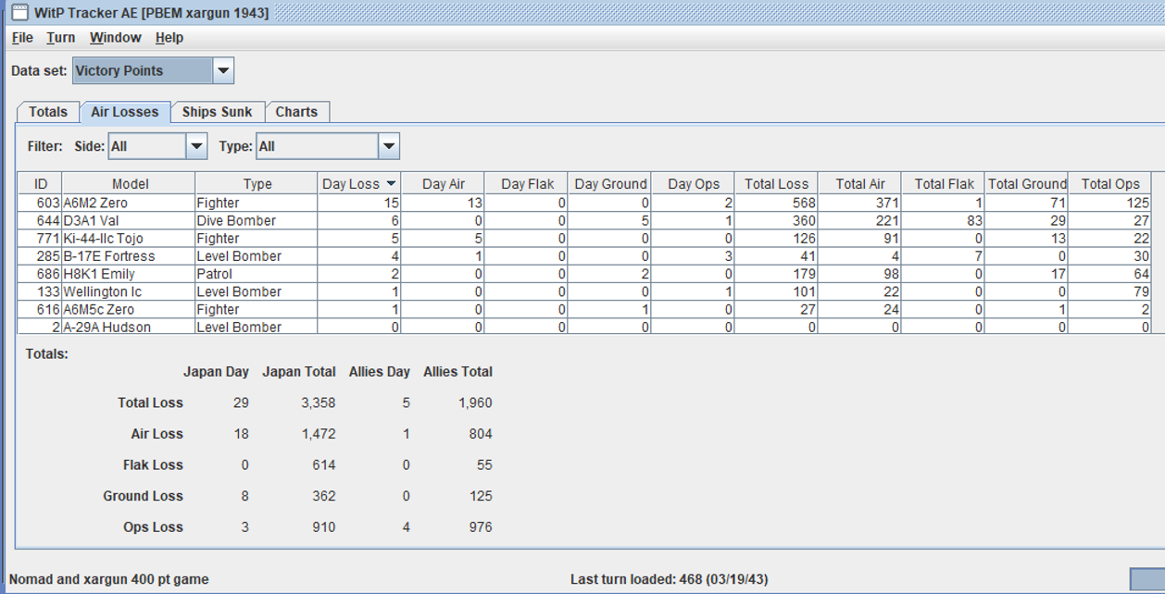Open the Help menu
Viewport: 1165px width, 594px height.
(169, 38)
